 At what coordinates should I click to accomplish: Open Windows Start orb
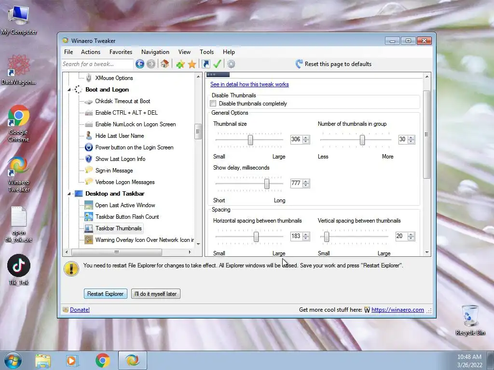[13, 360]
